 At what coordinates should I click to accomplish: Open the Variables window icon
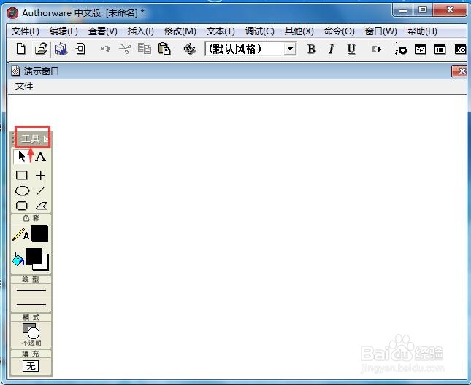click(x=440, y=50)
